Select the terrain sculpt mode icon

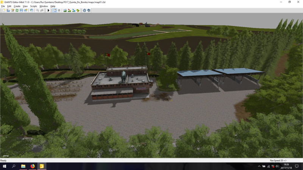click(65, 11)
